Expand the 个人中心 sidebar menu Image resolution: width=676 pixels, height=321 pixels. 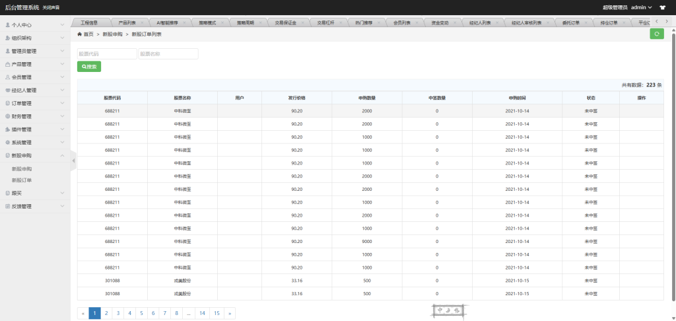click(x=35, y=25)
